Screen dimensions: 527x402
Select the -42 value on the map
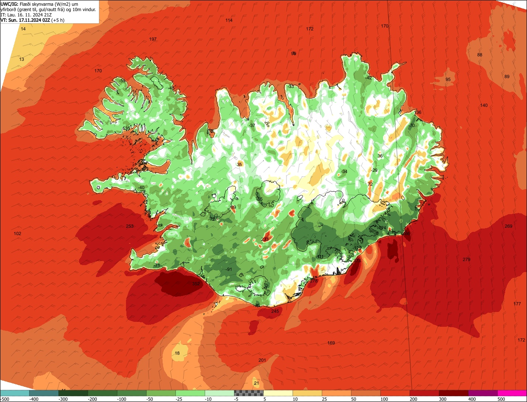pos(368,78)
